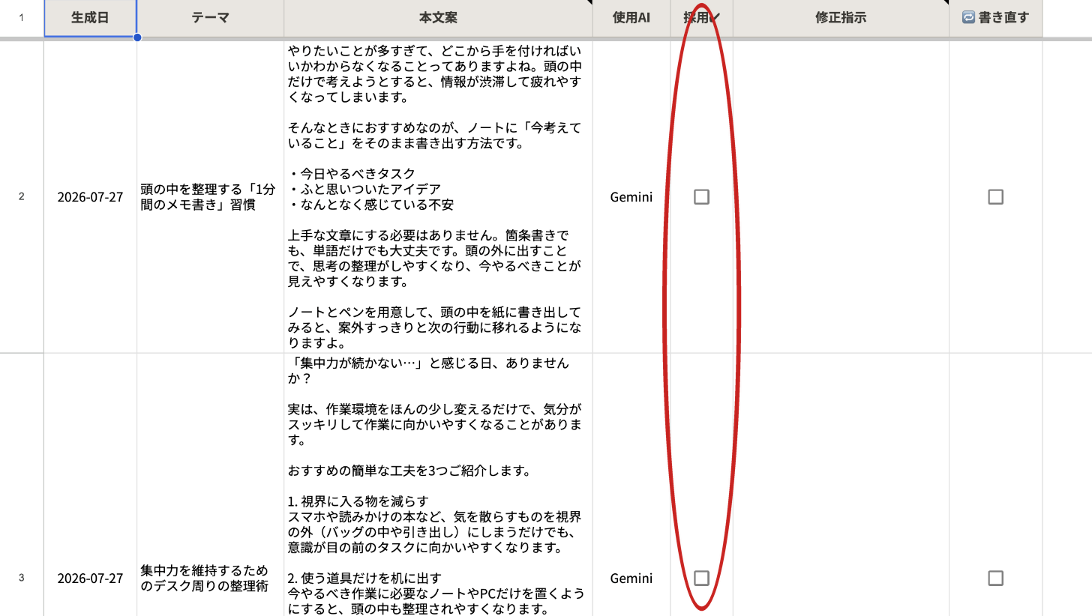Select the 書き直す header cell
Viewport: 1092px width, 616px height.
pyautogui.click(x=995, y=17)
